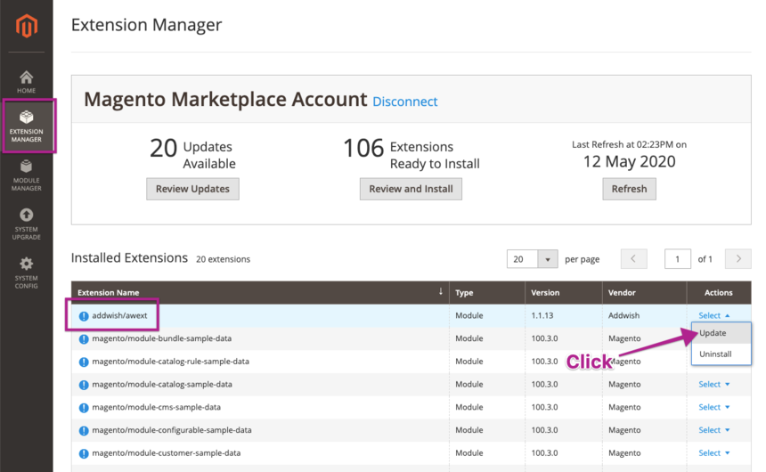Click the Disconnect link

pyautogui.click(x=404, y=102)
